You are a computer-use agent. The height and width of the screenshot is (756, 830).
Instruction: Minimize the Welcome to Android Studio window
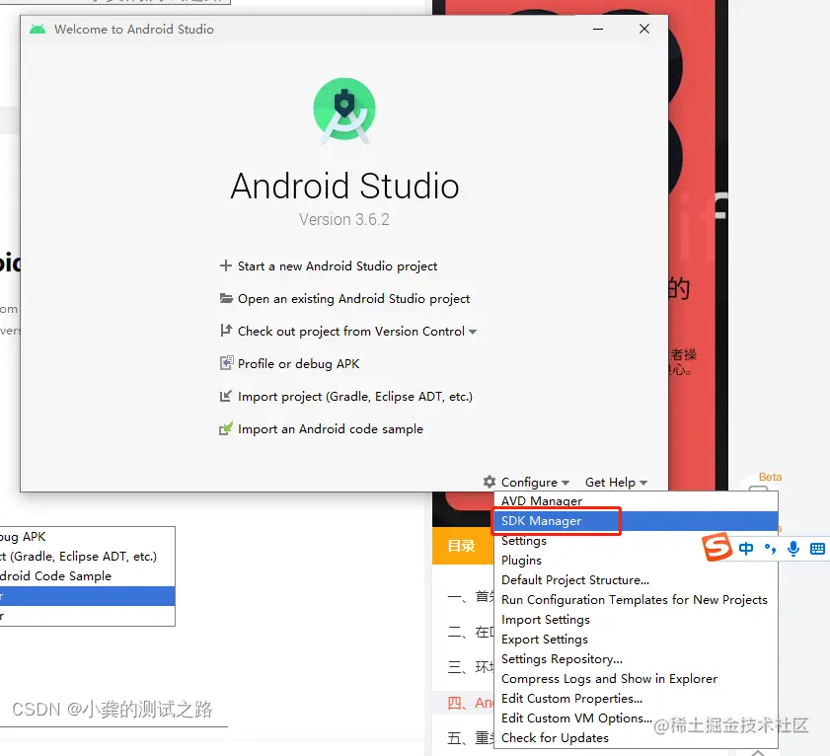click(598, 30)
